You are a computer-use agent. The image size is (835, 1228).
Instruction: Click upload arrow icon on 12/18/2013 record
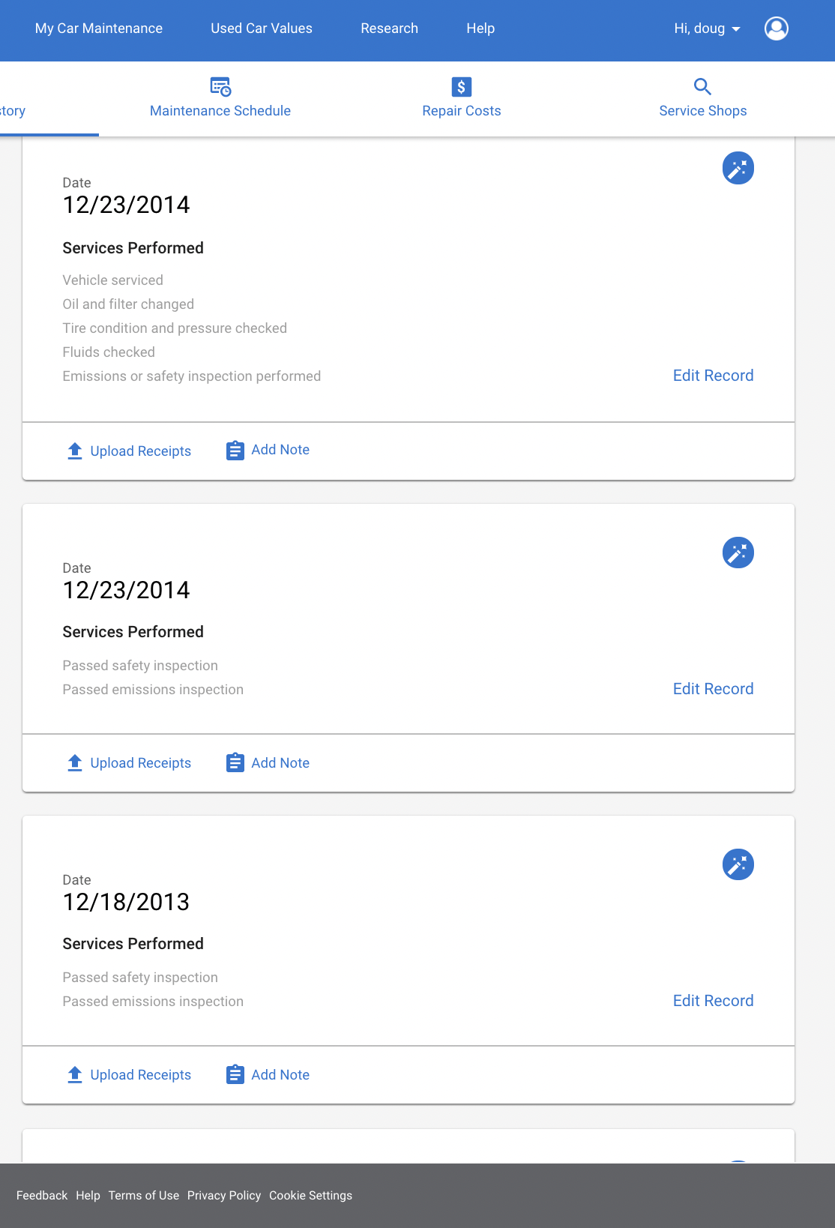click(x=75, y=1074)
